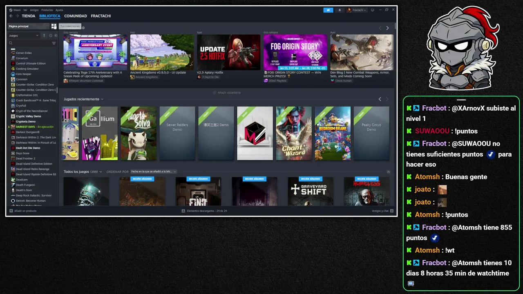
Task: Open the shelf settings gear icon
Action: pos(83,28)
